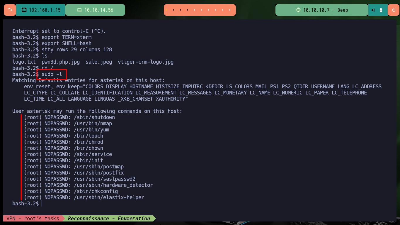Screen dimensions: 400x225
Task: Click the /usr/sbin/saslpasswd2 sudo entry
Action: (x=80, y=179)
